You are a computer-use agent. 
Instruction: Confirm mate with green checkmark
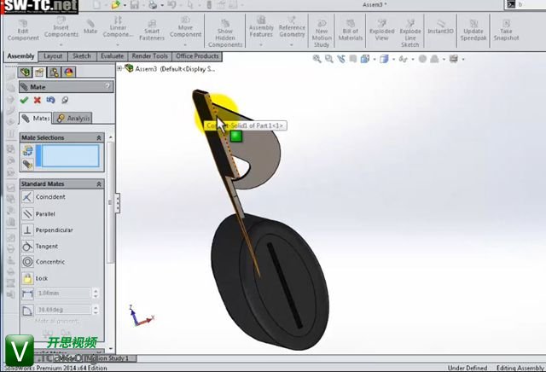pyautogui.click(x=24, y=101)
